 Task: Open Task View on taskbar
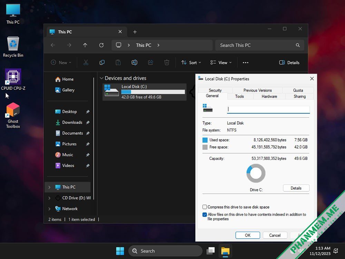coord(210,251)
